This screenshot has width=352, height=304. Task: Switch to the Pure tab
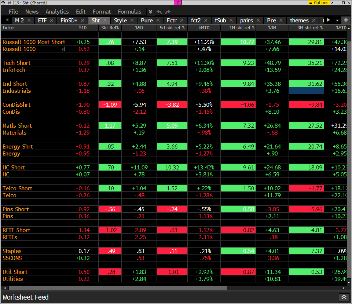[x=147, y=21]
